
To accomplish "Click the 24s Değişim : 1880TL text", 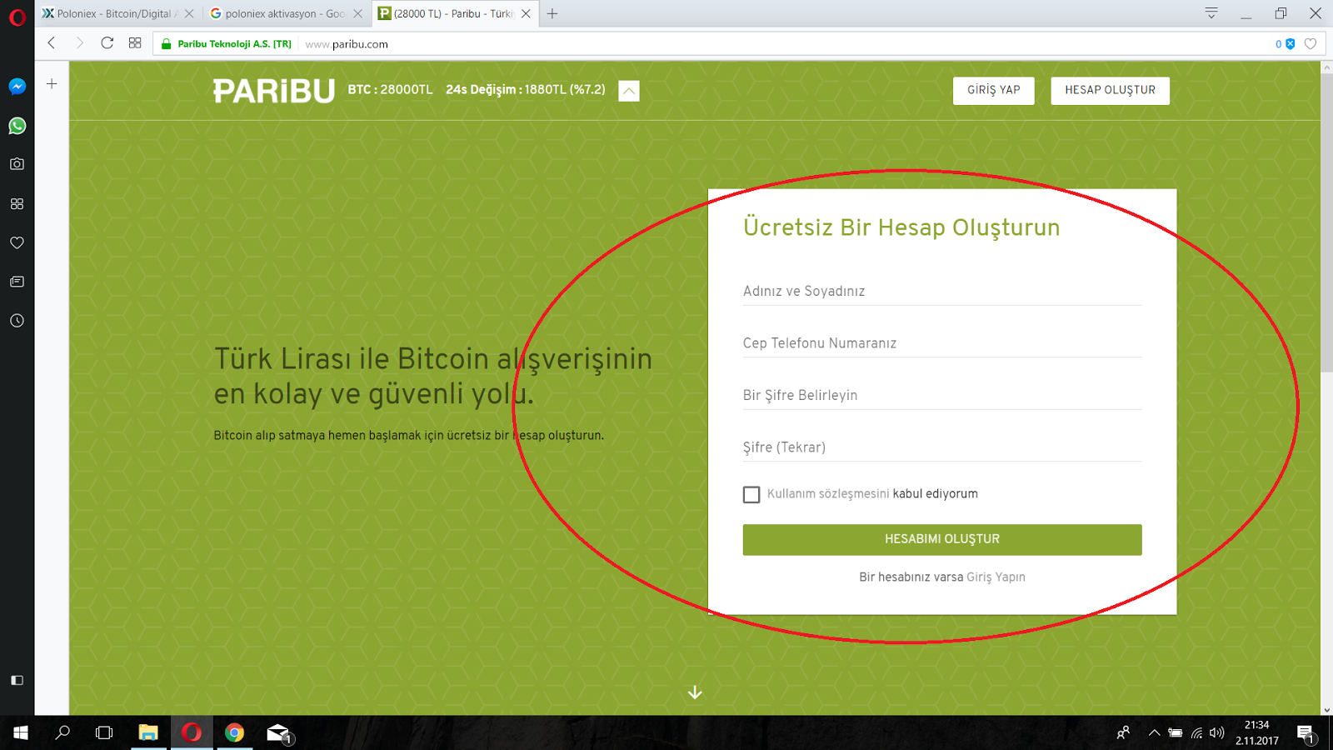I will tap(526, 90).
